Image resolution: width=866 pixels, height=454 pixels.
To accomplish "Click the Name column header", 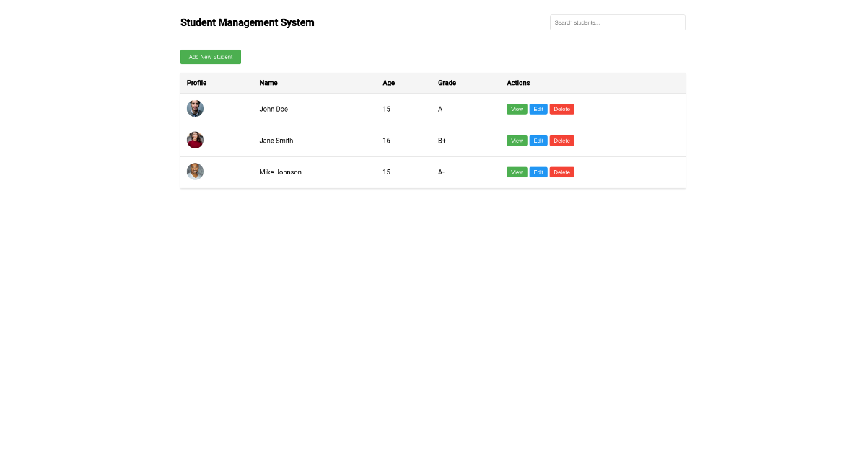I will pyautogui.click(x=268, y=83).
